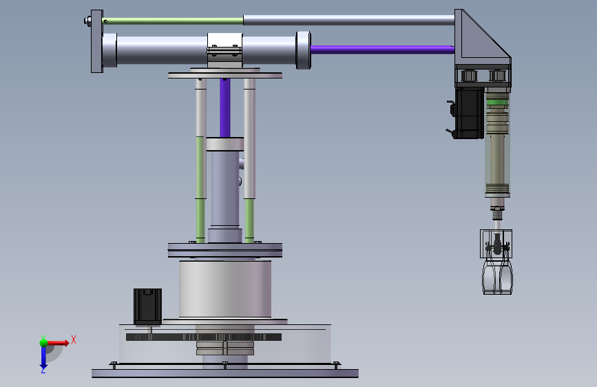The width and height of the screenshot is (597, 387).
Task: Select the large gray drum above the base
Action: click(225, 289)
